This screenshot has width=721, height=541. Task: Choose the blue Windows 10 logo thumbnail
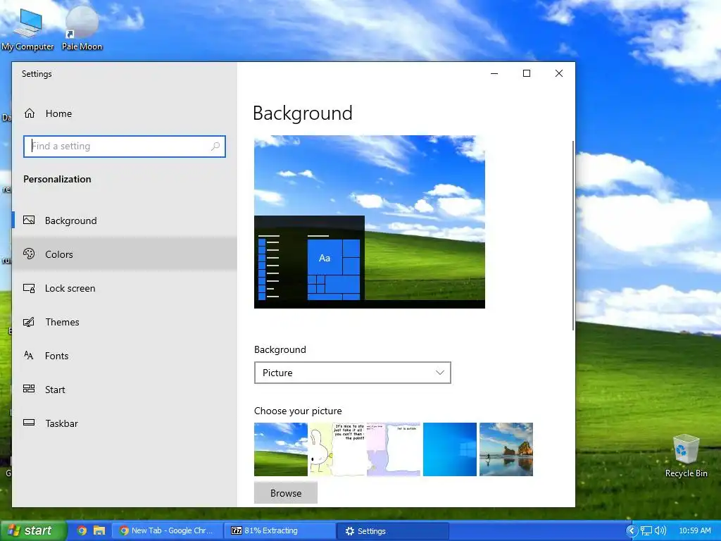[450, 449]
